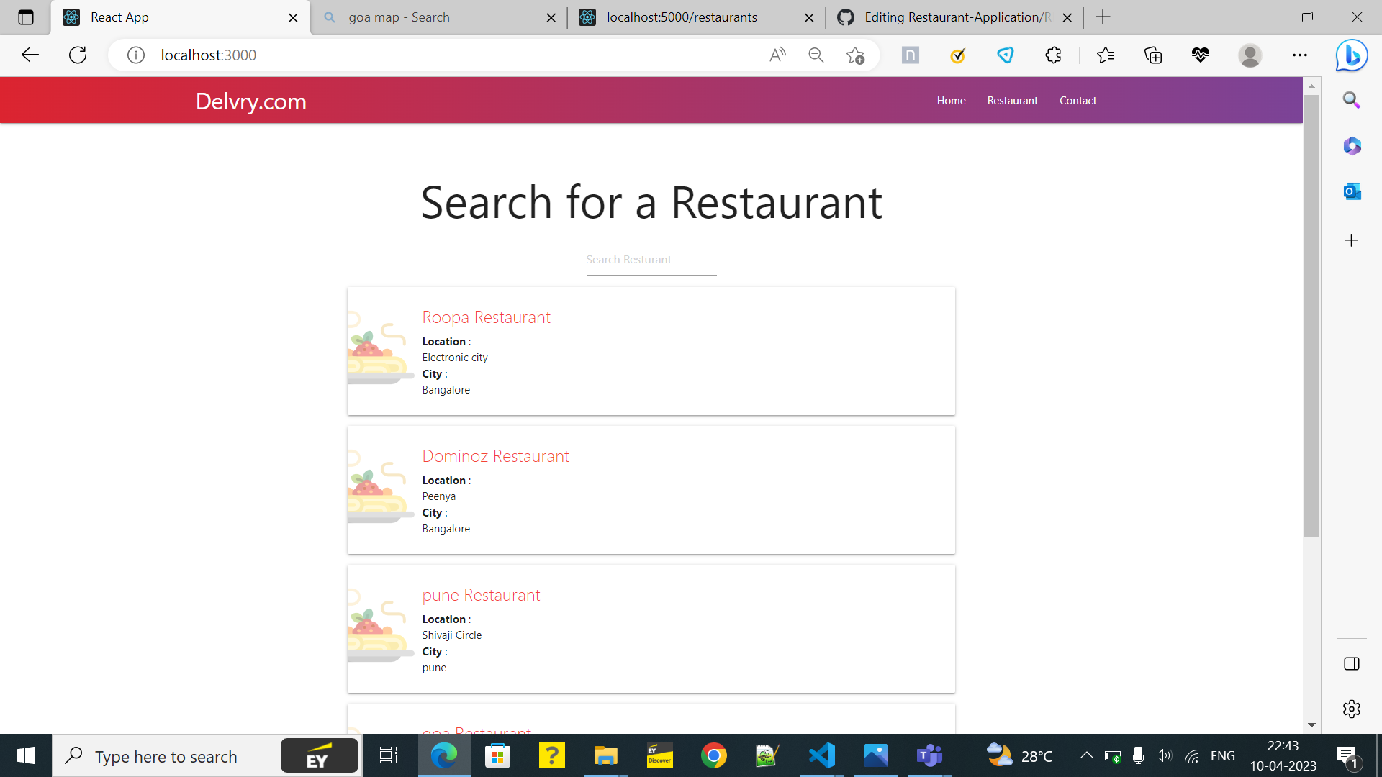Open the Edge settings ellipsis menu

(1300, 55)
